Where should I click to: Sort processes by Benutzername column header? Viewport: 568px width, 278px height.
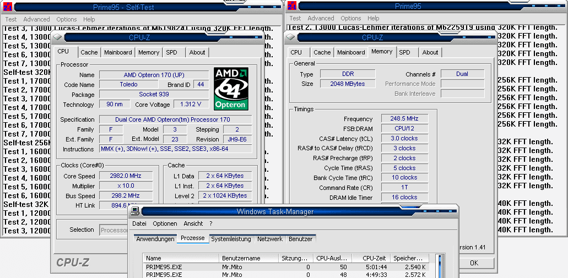248,258
